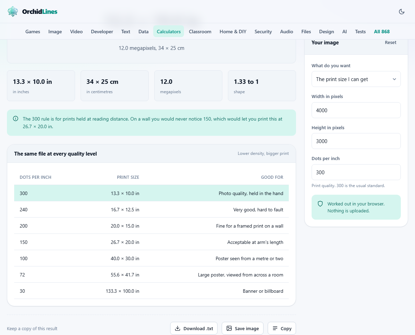Open the Security category
This screenshot has width=415, height=335.
(x=263, y=32)
